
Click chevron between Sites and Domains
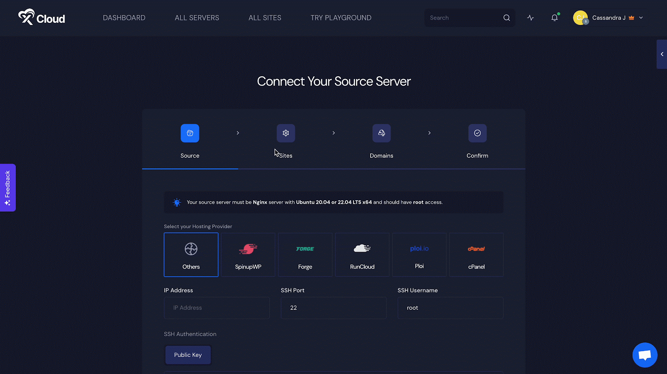point(333,133)
